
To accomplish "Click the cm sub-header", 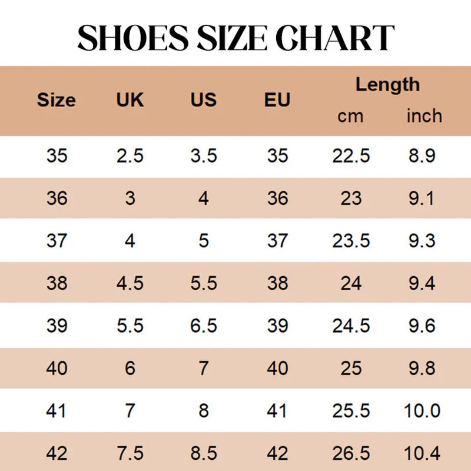I will pyautogui.click(x=350, y=116).
